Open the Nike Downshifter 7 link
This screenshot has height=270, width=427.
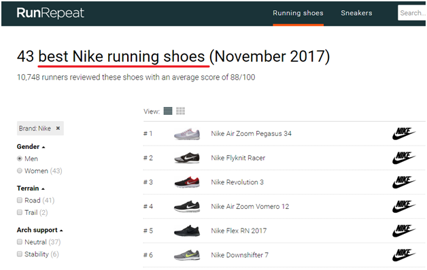coord(239,255)
